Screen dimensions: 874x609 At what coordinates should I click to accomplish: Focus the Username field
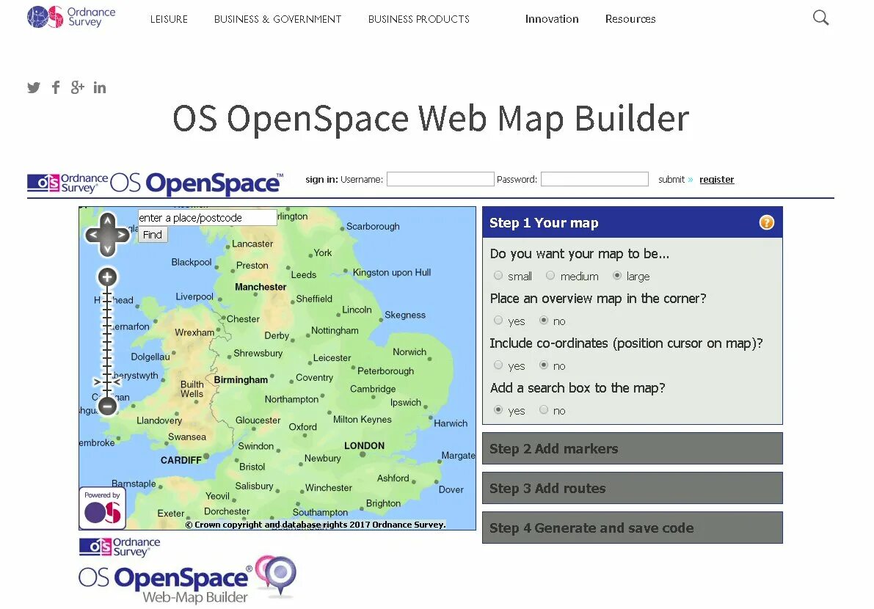click(x=440, y=179)
